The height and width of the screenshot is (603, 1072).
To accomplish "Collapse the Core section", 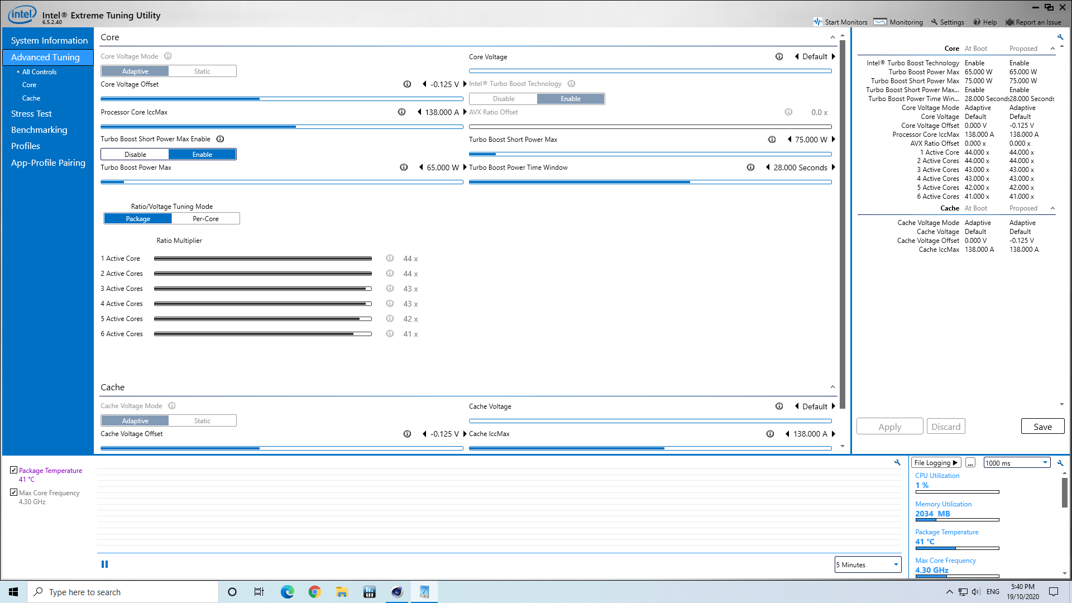I will click(832, 37).
